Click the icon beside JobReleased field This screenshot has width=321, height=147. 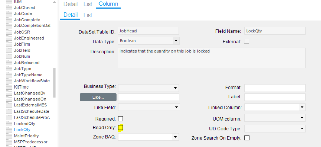(x=9, y=63)
